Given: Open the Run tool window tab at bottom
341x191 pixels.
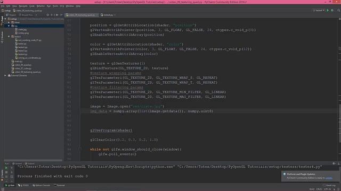Looking at the screenshot, I should [x=10, y=185].
